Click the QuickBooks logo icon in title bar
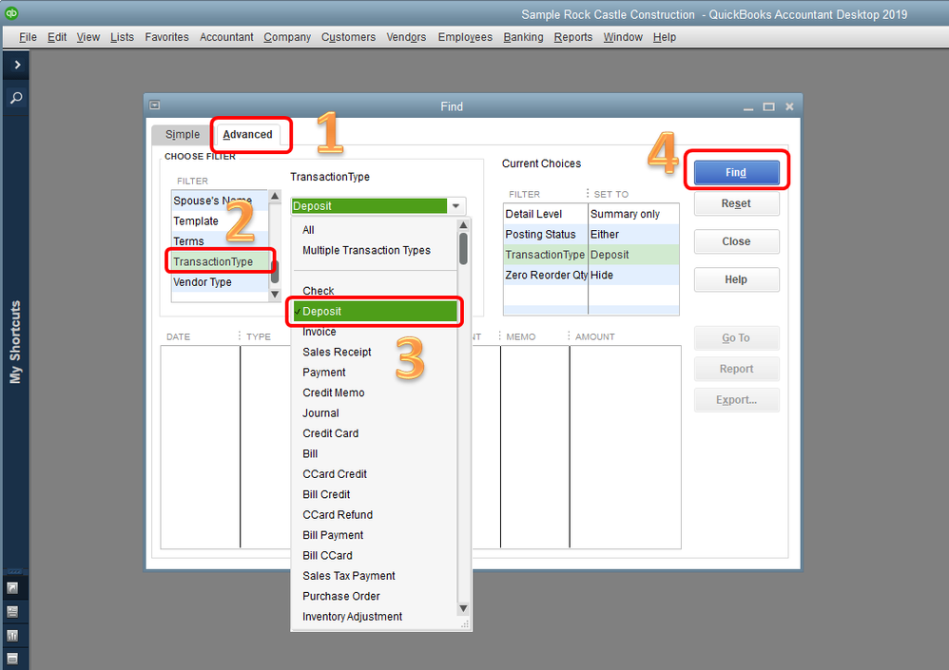 10,13
